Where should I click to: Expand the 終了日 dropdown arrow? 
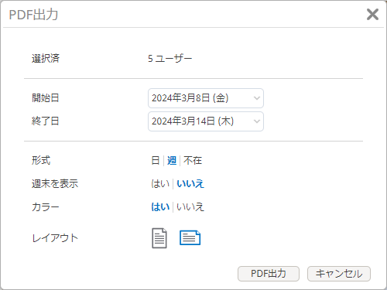pos(257,121)
